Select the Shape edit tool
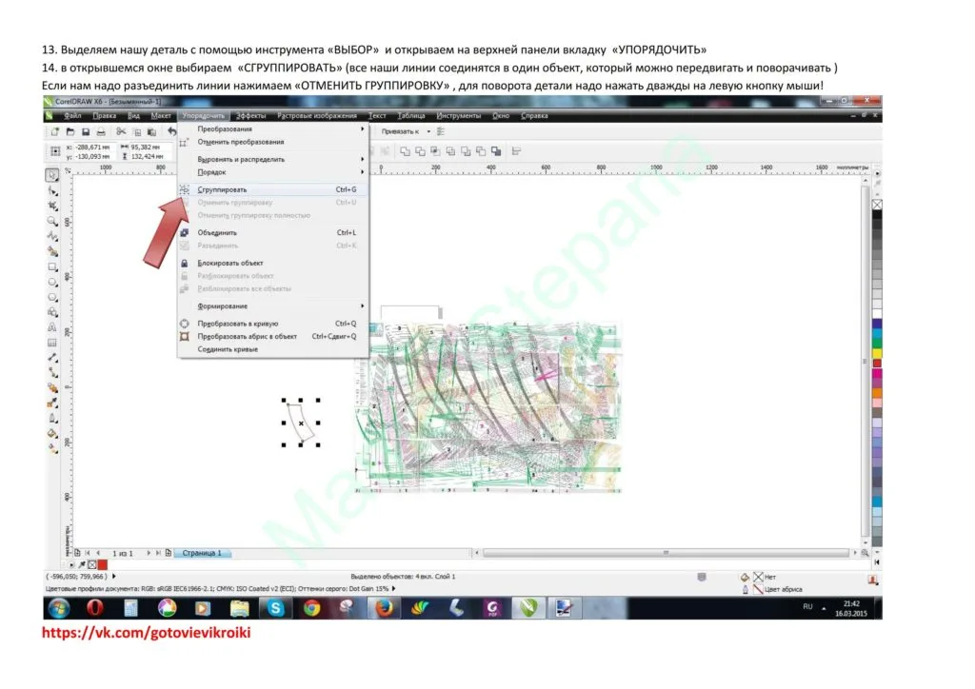The width and height of the screenshot is (975, 689). pos(52,190)
